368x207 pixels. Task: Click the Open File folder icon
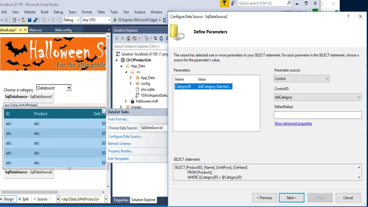coord(23,20)
